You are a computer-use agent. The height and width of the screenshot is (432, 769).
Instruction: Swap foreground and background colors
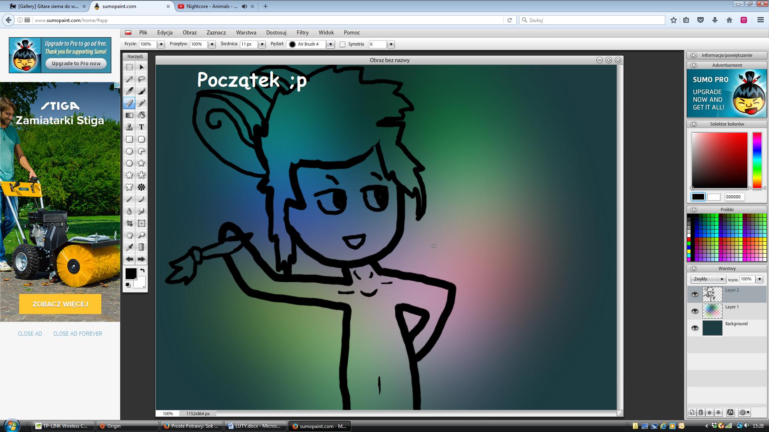[x=142, y=271]
